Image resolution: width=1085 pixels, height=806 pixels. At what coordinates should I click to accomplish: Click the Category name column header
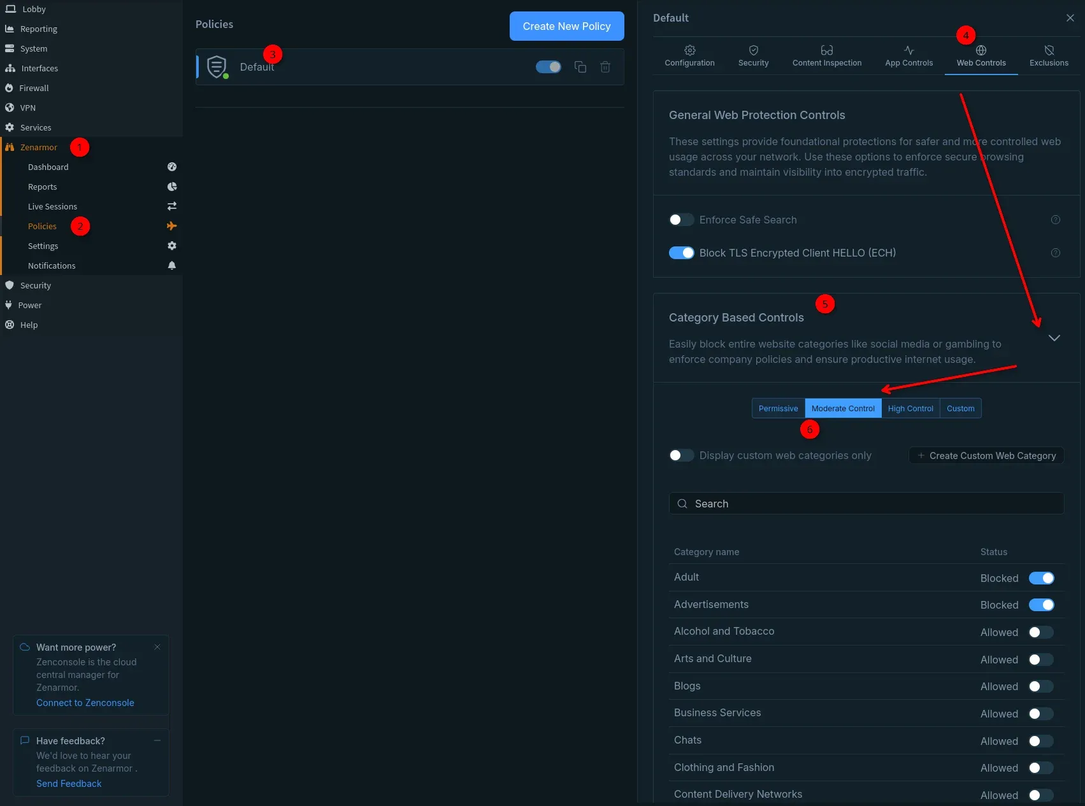point(707,552)
